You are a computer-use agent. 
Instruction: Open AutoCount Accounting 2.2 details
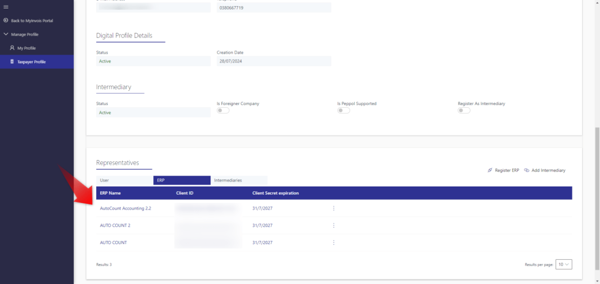click(x=125, y=208)
